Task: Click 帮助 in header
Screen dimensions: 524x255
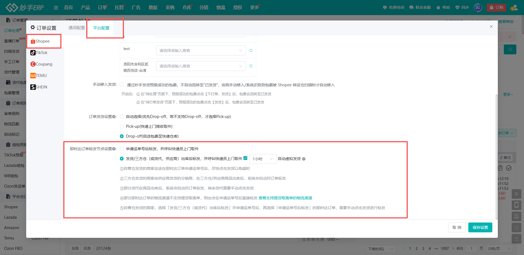Action: coord(443,8)
